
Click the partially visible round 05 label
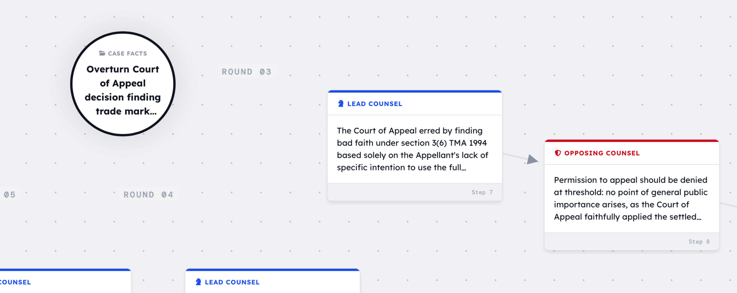click(x=10, y=195)
